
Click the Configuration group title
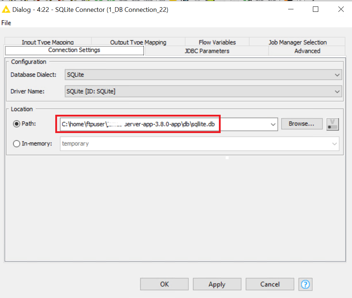(28, 62)
